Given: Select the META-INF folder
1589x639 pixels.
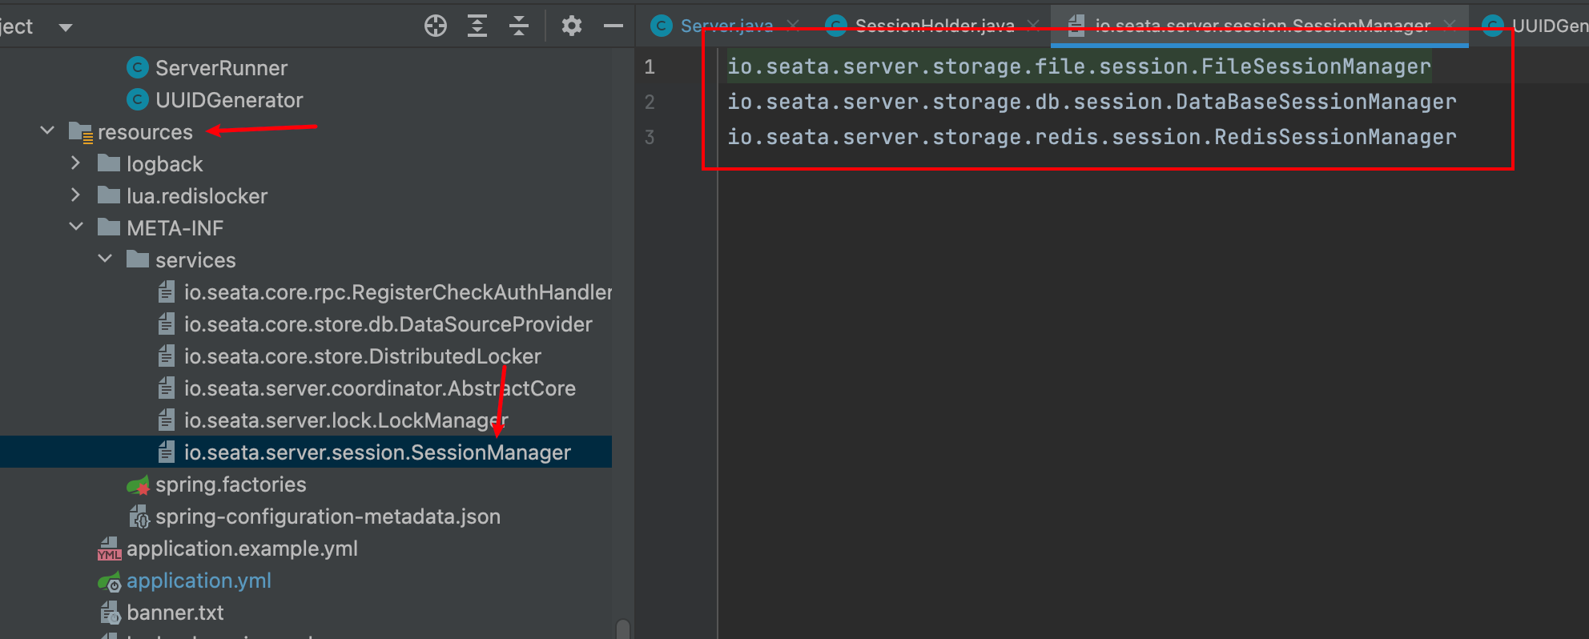Looking at the screenshot, I should [x=175, y=228].
